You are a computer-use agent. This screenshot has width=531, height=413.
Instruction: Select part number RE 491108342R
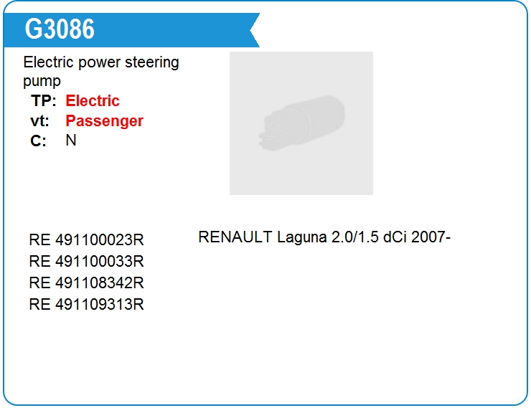[87, 283]
